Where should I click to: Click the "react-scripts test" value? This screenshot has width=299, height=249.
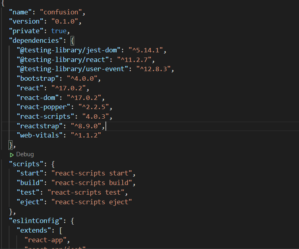pos(86,192)
